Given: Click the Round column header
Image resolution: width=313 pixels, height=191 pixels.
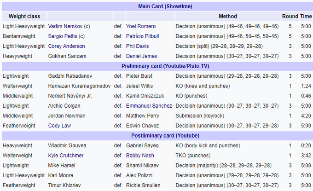Looking at the screenshot, I should pos(290,17).
